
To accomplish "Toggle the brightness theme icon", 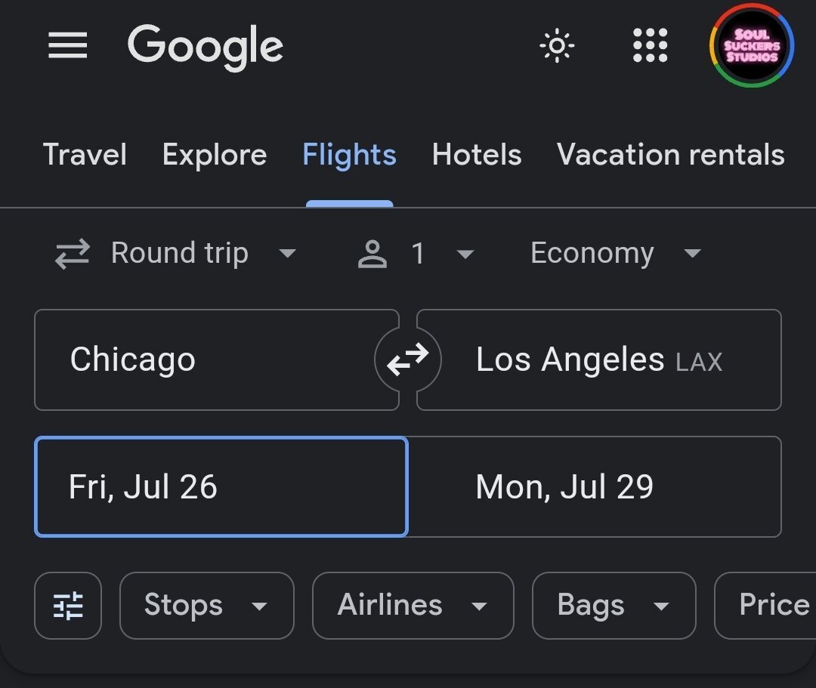I will tap(557, 46).
